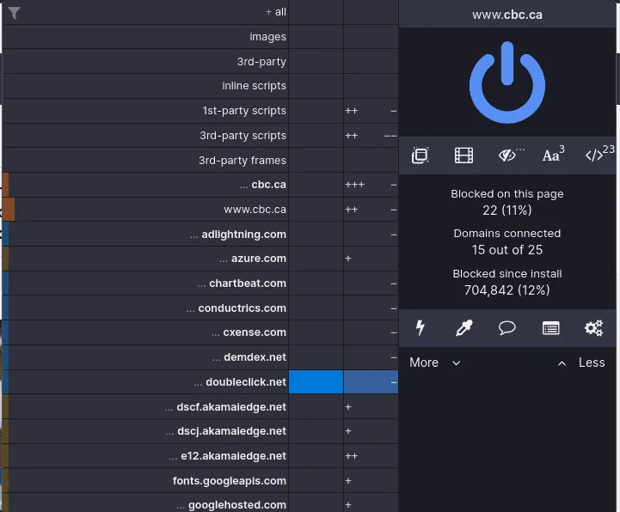The width and height of the screenshot is (620, 512).
Task: Toggle the disable JavaScript code icon
Action: click(x=599, y=154)
